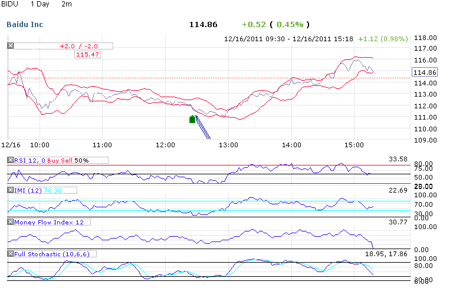Screen dimensions: 453x288
Task: Click the RSI 12, 0 indicator label
Action: pyautogui.click(x=29, y=160)
